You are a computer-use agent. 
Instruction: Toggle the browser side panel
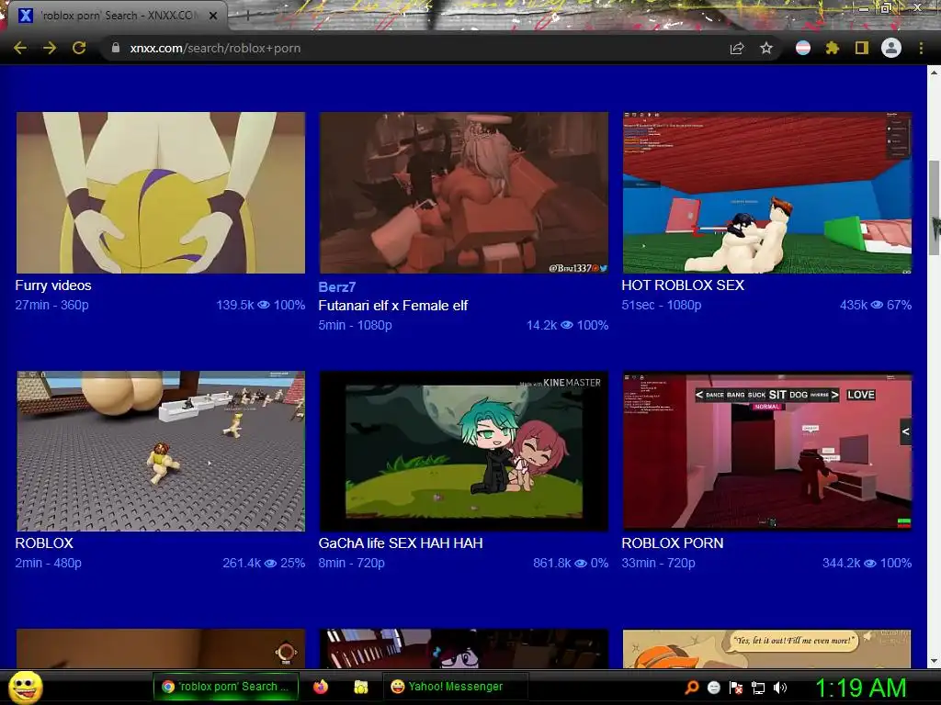pos(861,48)
